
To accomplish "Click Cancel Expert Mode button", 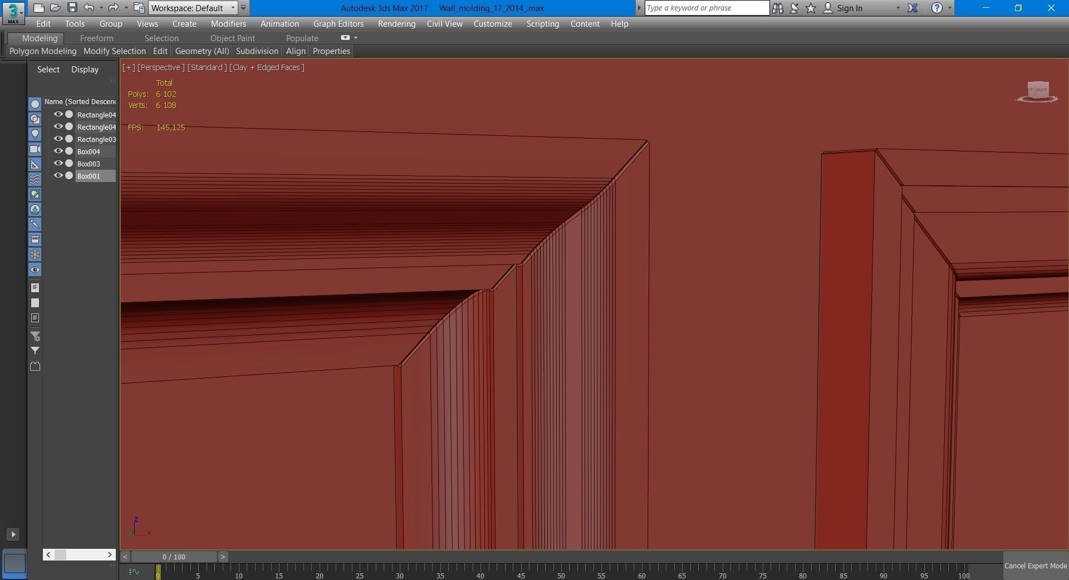I will (1036, 566).
